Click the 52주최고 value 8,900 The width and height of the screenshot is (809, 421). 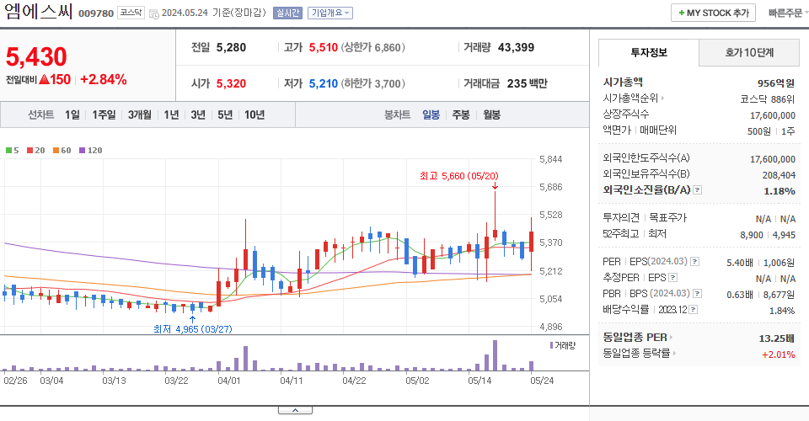tap(751, 235)
